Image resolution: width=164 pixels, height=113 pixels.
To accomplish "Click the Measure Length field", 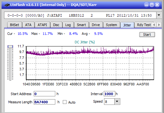I will tap(44, 102).
